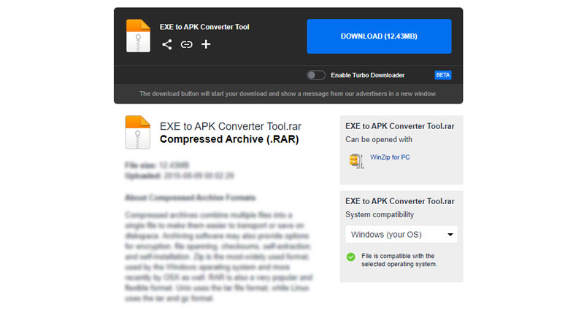Toggle the Enable Turbo Downloader switch
Viewport: 584px width, 328px height.
click(x=316, y=75)
